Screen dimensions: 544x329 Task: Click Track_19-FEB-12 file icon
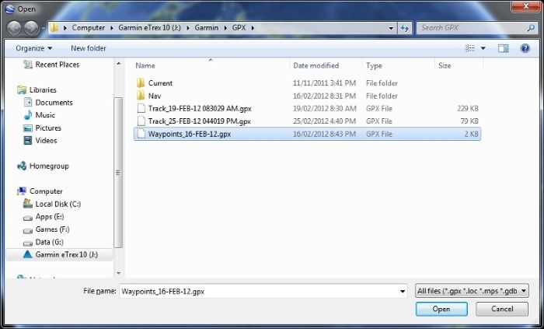click(141, 108)
